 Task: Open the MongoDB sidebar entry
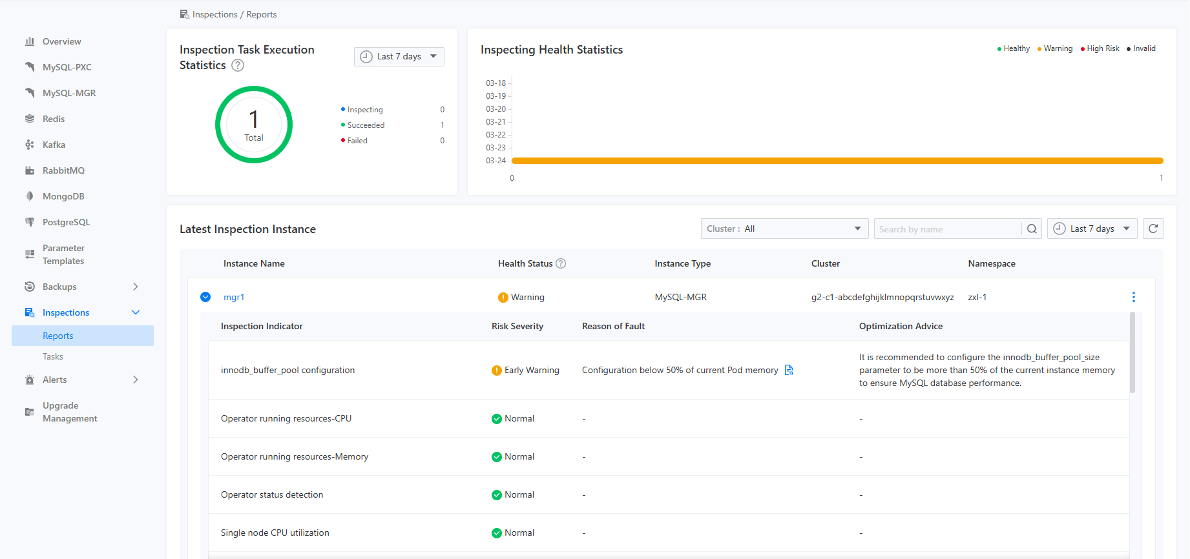point(63,196)
